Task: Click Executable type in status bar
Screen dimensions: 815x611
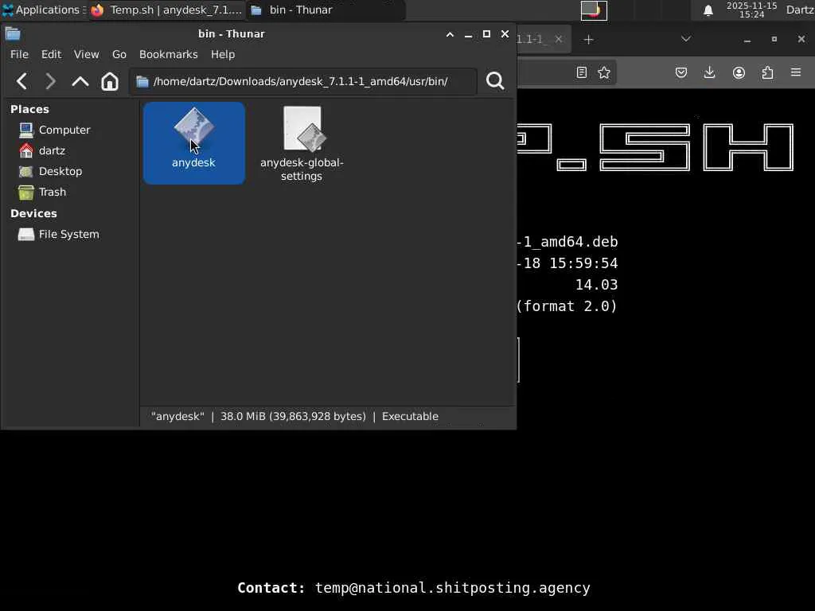Action: pos(410,416)
